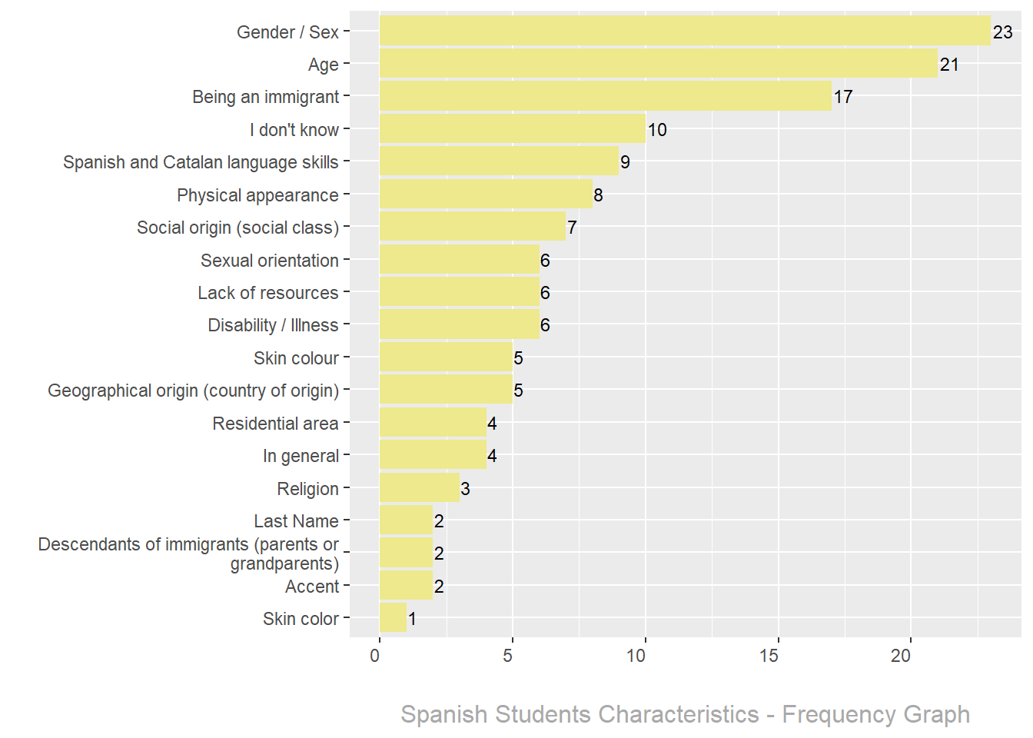Viewport: 1033px width, 738px height.
Task: Select the Social origin (social class) bar
Action: 472,227
